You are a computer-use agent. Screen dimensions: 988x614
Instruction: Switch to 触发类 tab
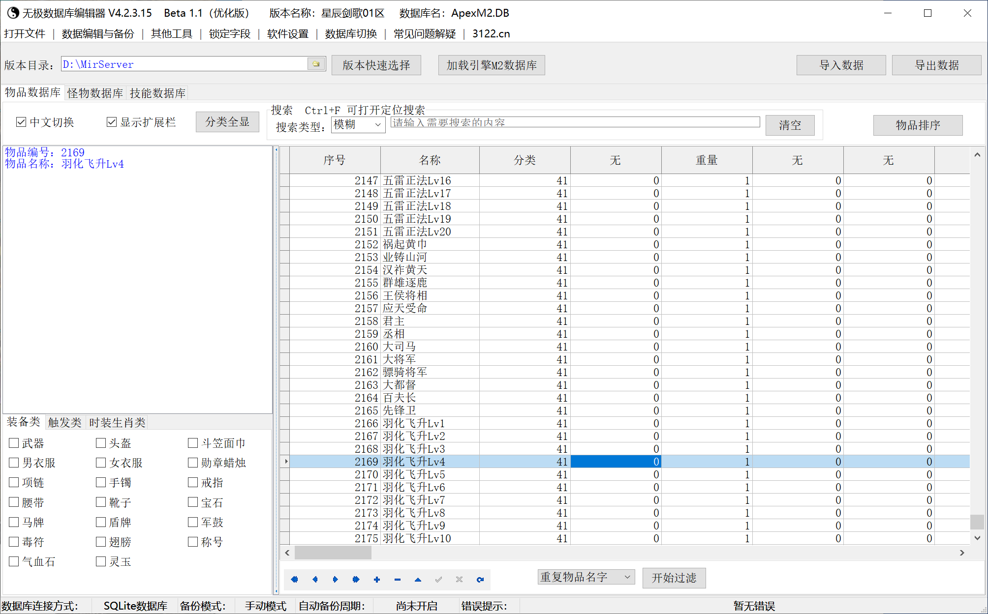point(65,422)
